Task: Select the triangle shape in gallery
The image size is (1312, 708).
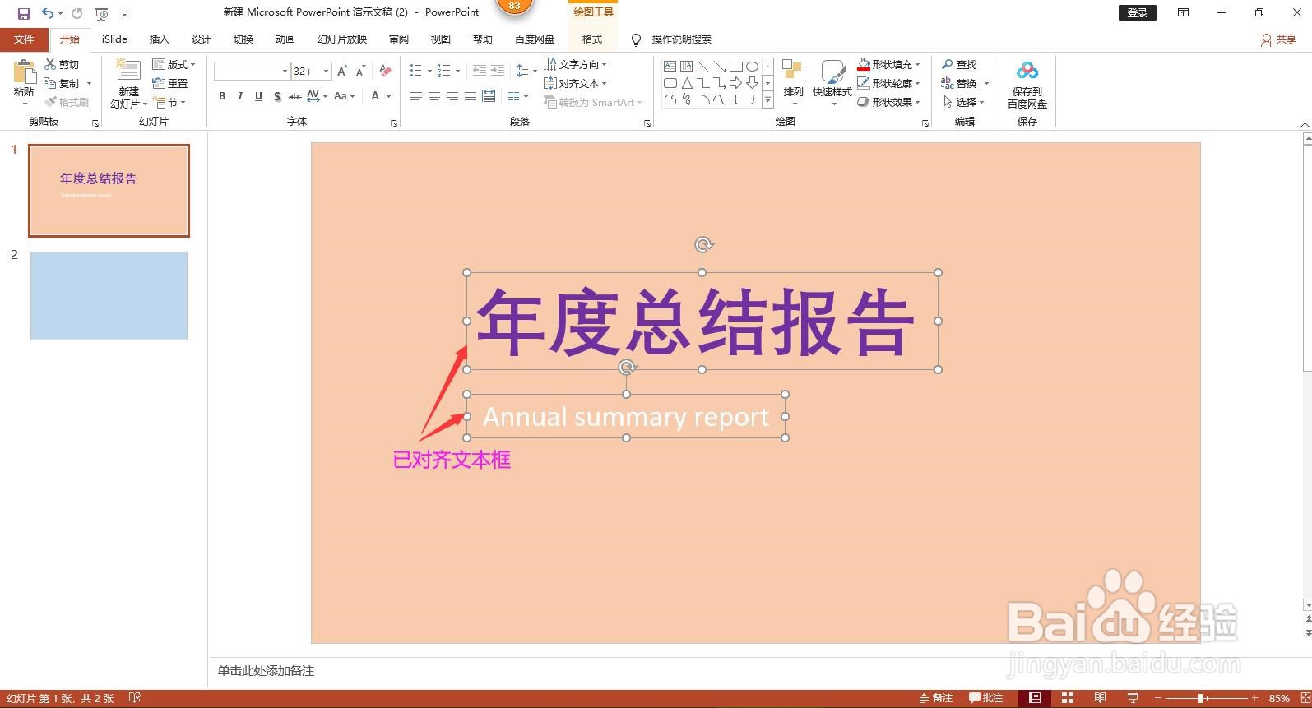Action: [x=686, y=83]
